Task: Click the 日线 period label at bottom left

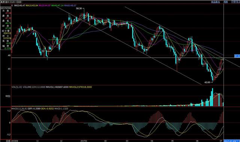Action: (8, 141)
